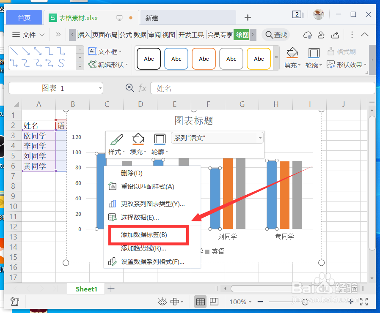Switch to page break preview view icon
This screenshot has width=380, height=313.
point(214,302)
